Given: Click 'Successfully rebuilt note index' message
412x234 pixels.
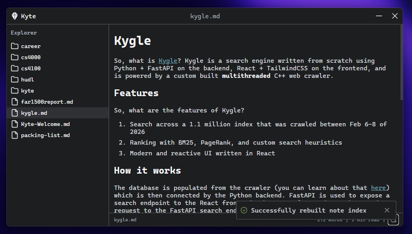Looking at the screenshot, I should [x=308, y=211].
